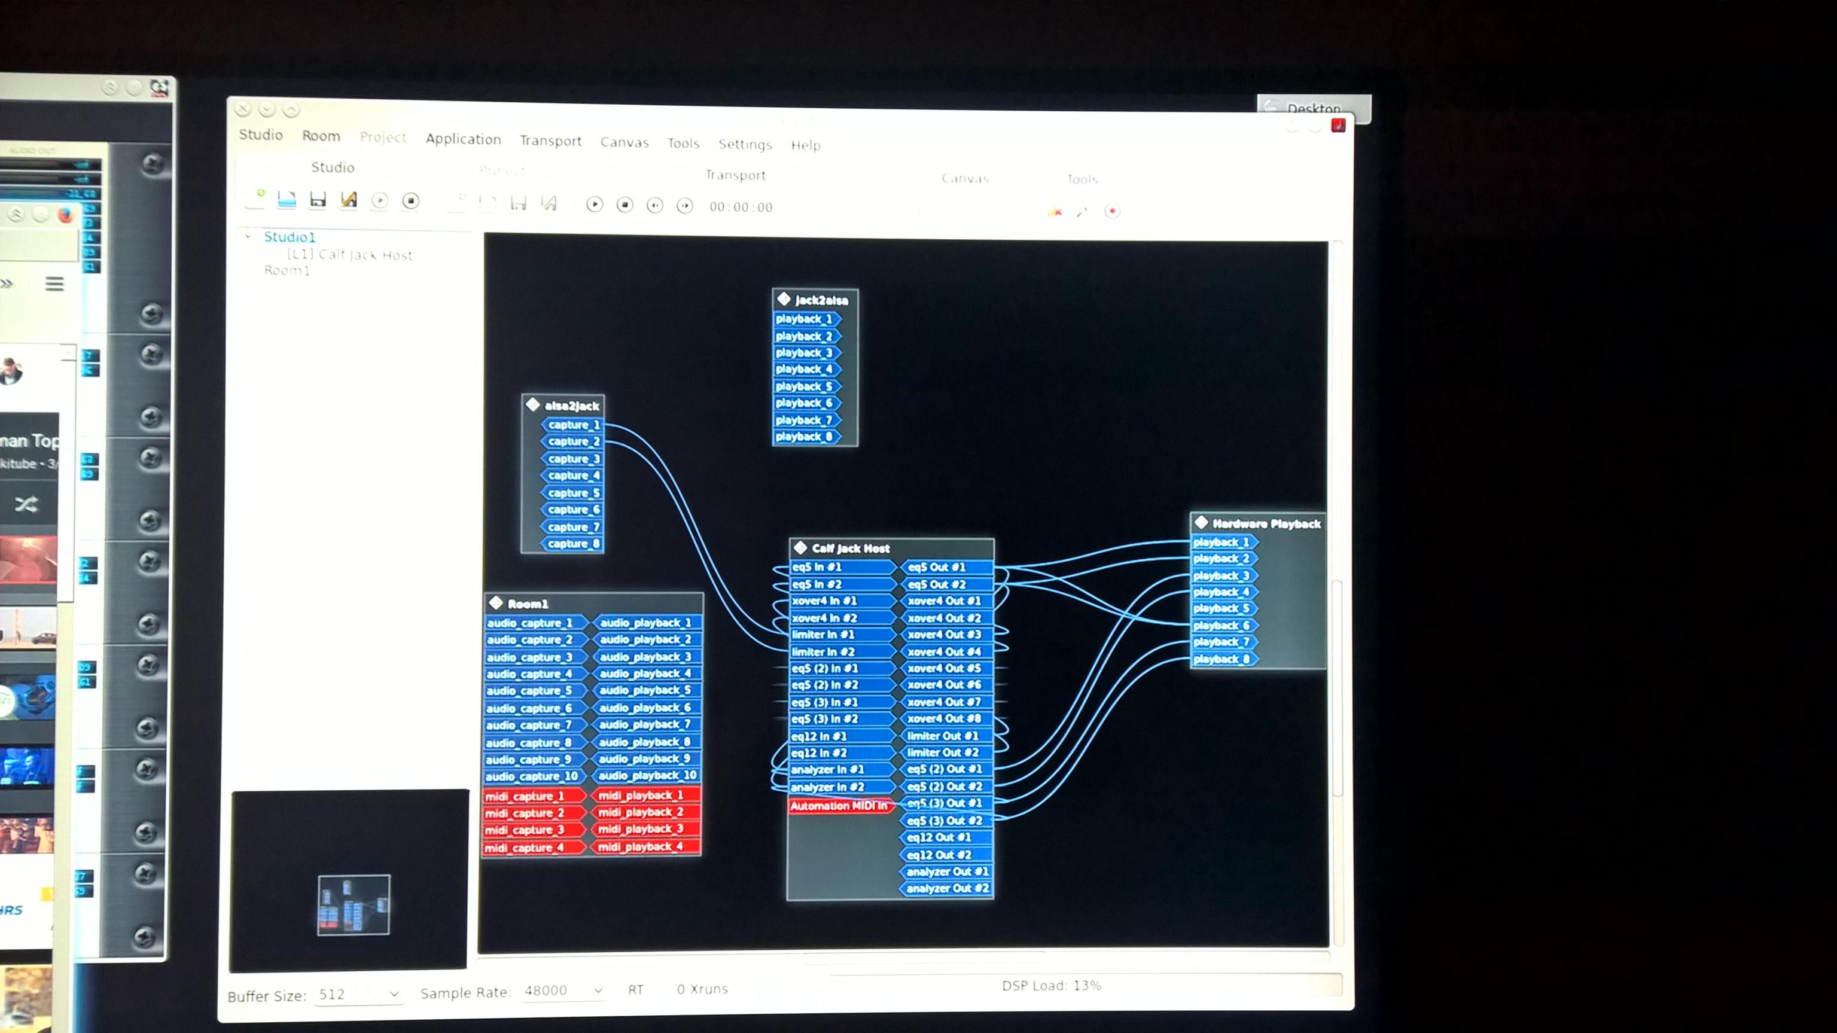The image size is (1837, 1033).
Task: Click the RT status indicator
Action: coord(636,989)
